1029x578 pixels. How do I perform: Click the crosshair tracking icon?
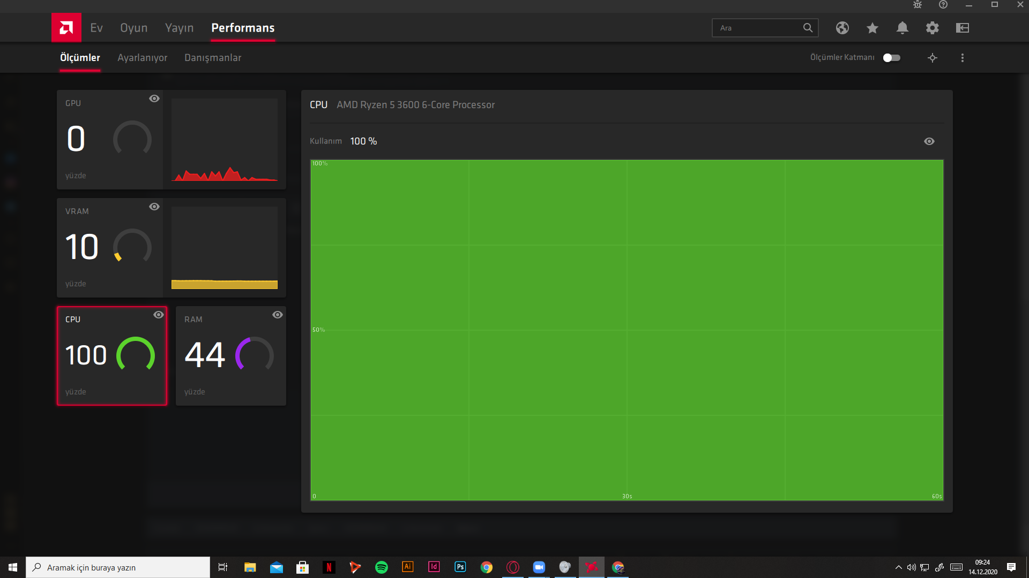click(933, 58)
